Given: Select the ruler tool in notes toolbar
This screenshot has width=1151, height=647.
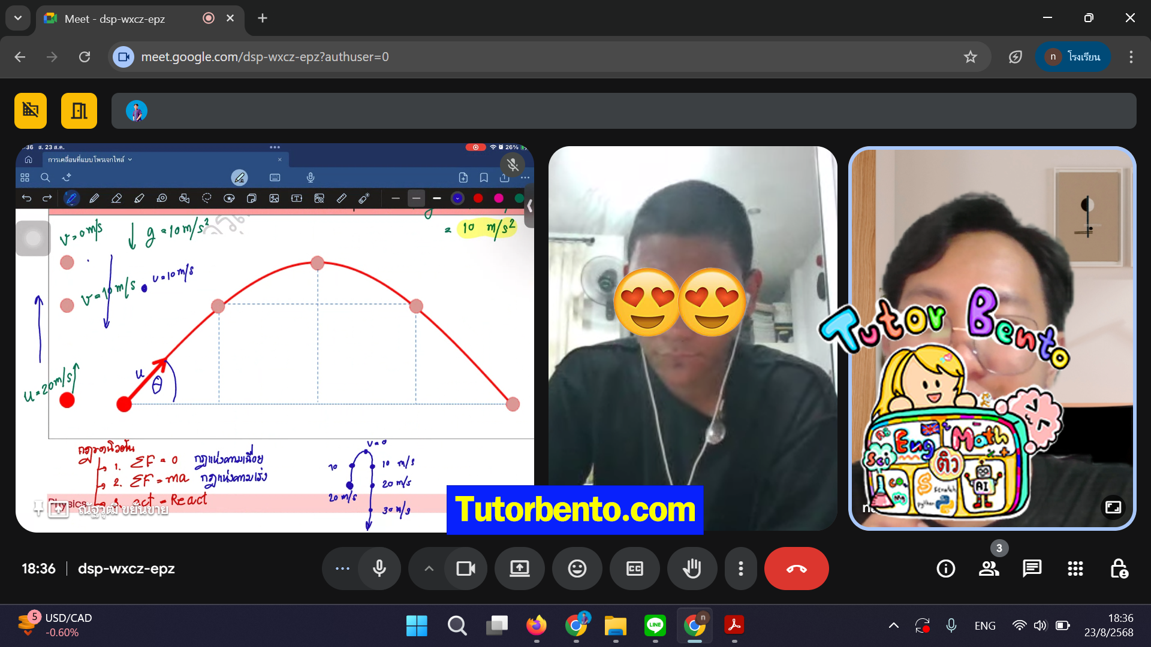Looking at the screenshot, I should (x=342, y=198).
